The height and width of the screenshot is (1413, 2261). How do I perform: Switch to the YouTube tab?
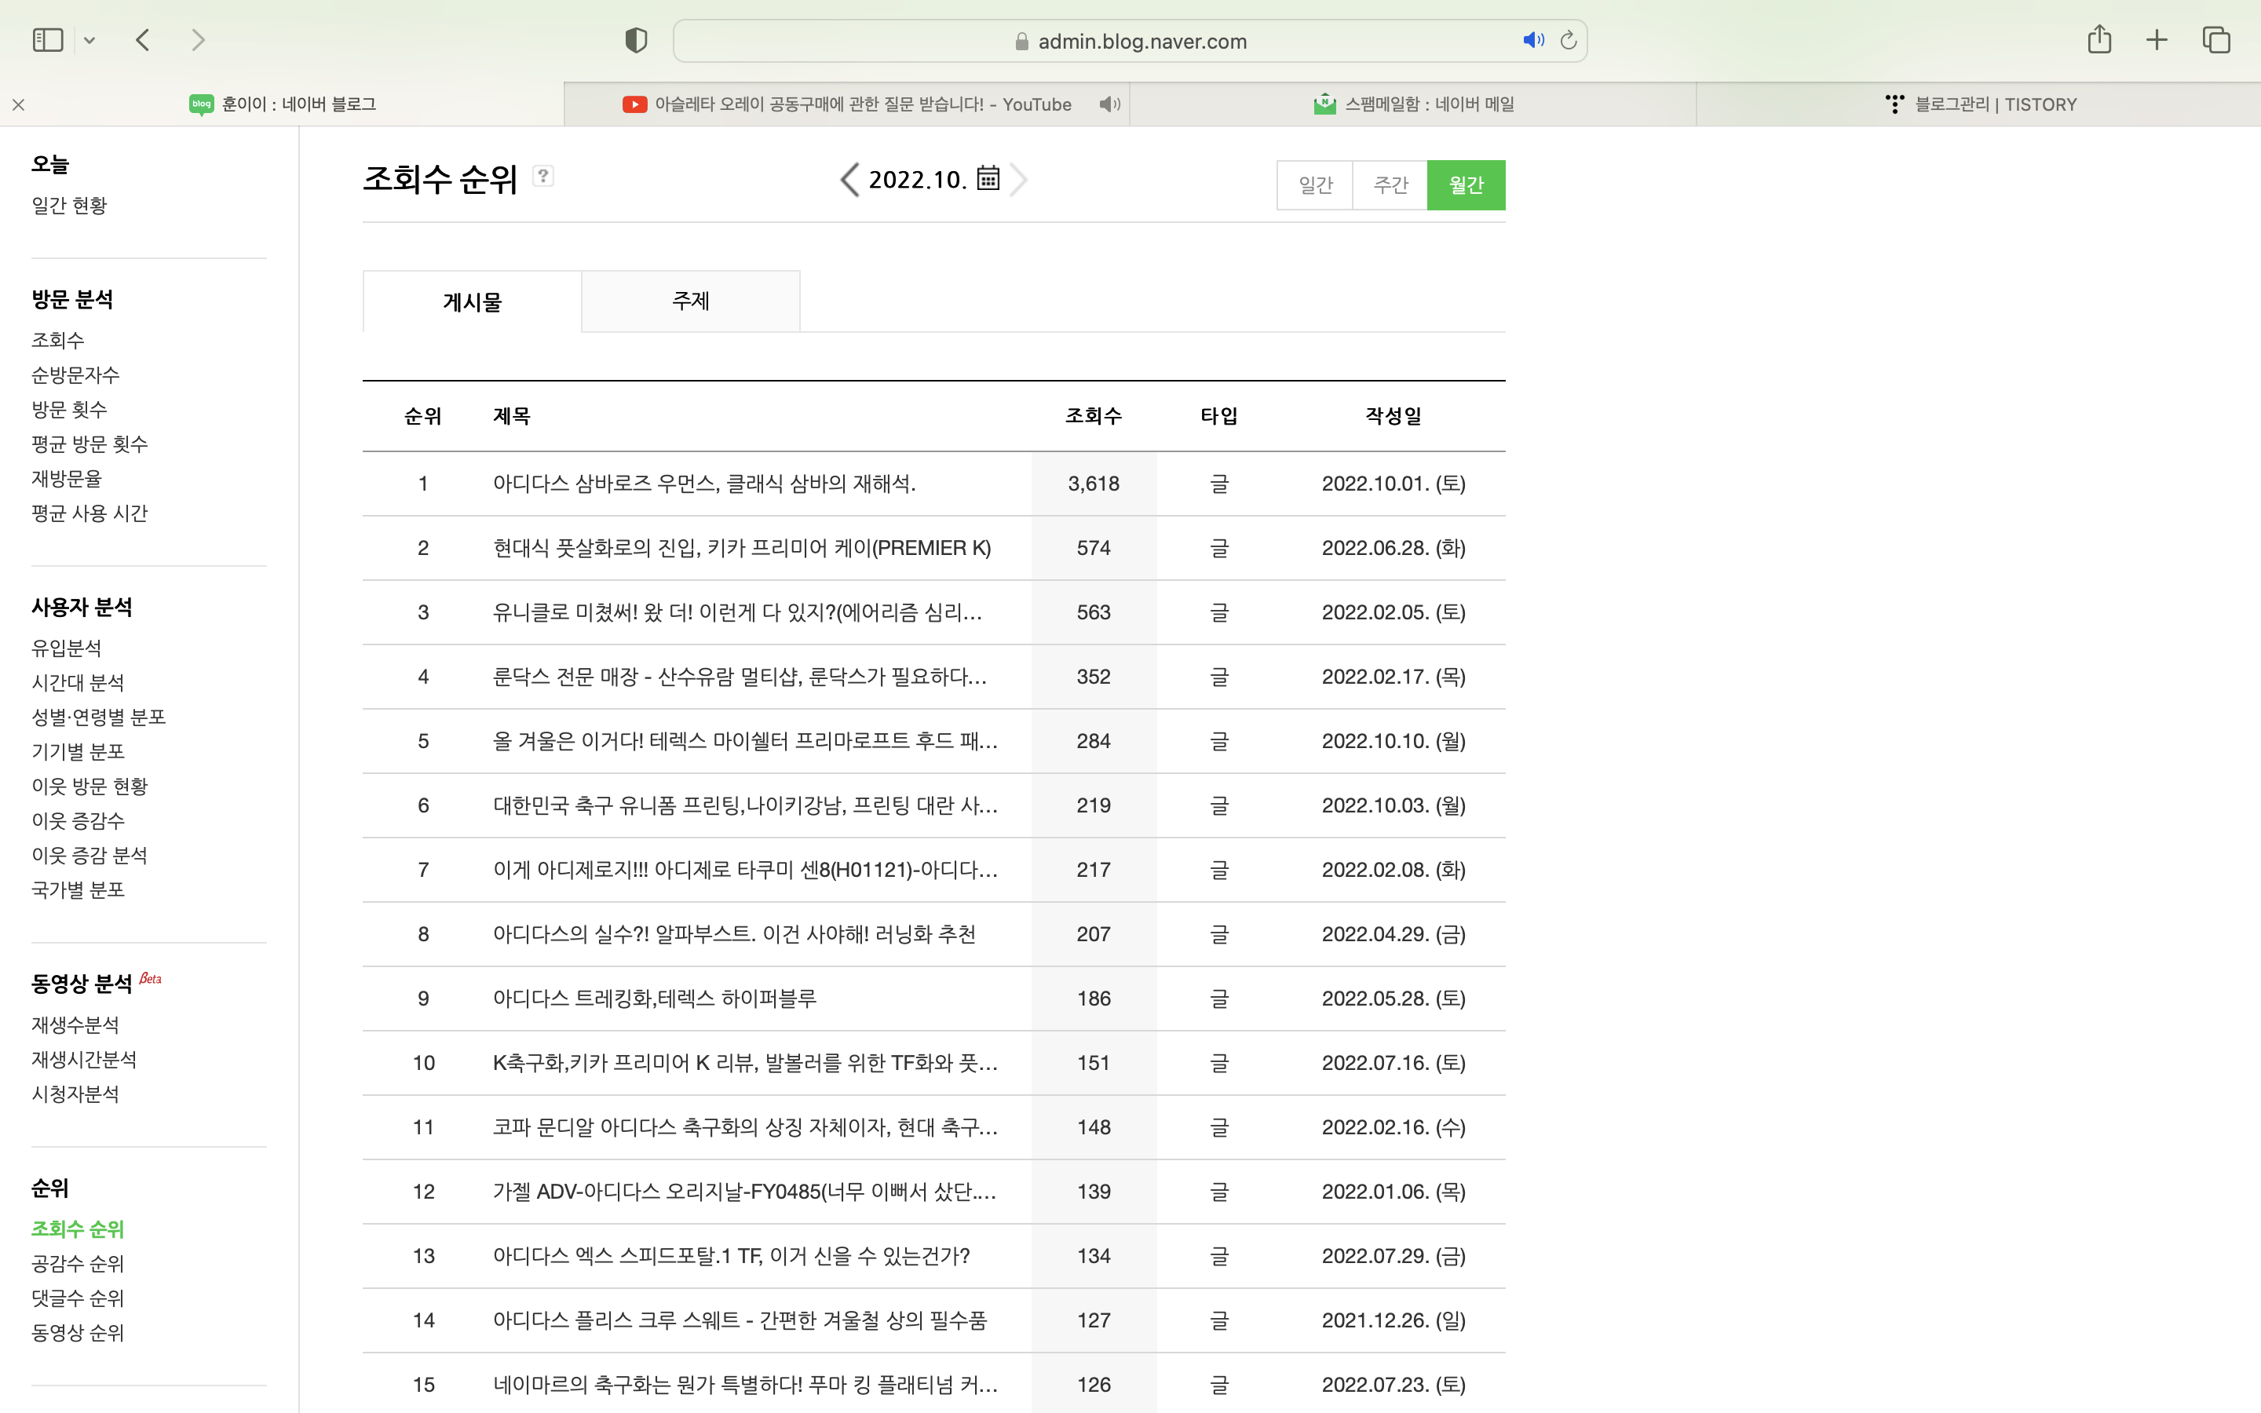coord(847,104)
